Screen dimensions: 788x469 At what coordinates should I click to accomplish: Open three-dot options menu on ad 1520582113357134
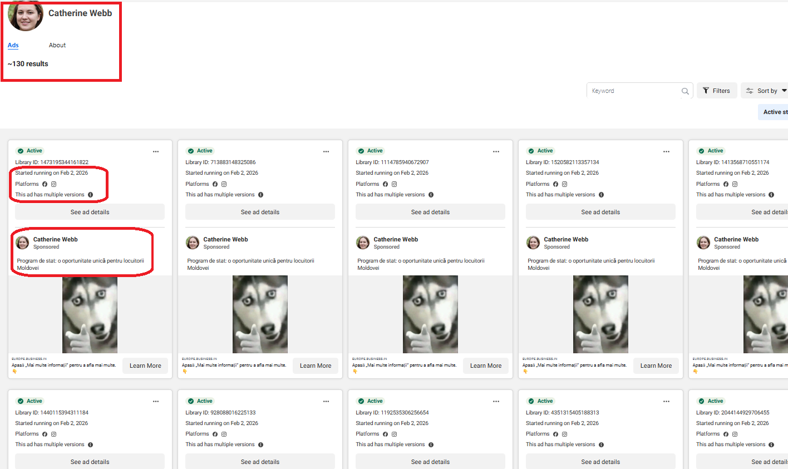pos(666,151)
